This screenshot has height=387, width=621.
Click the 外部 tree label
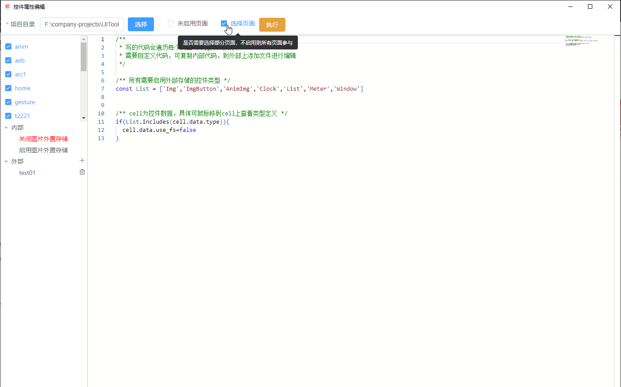pos(17,161)
